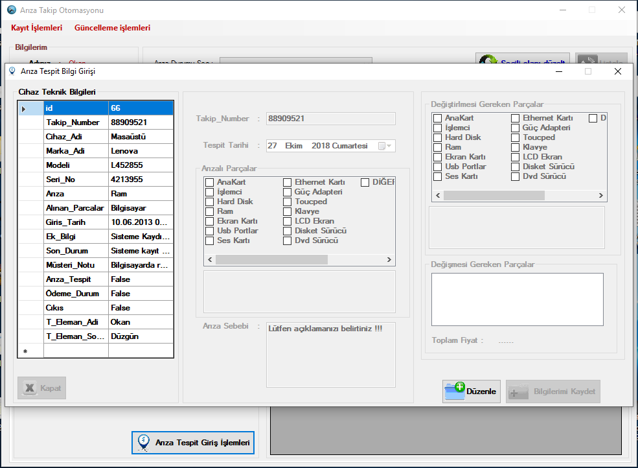Tick Ram in Değiştirilmesi Gereken Parçalar

click(437, 147)
